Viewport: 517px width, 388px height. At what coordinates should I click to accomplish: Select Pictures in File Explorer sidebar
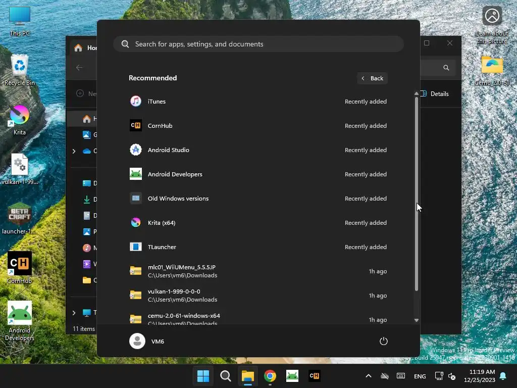(x=90, y=231)
